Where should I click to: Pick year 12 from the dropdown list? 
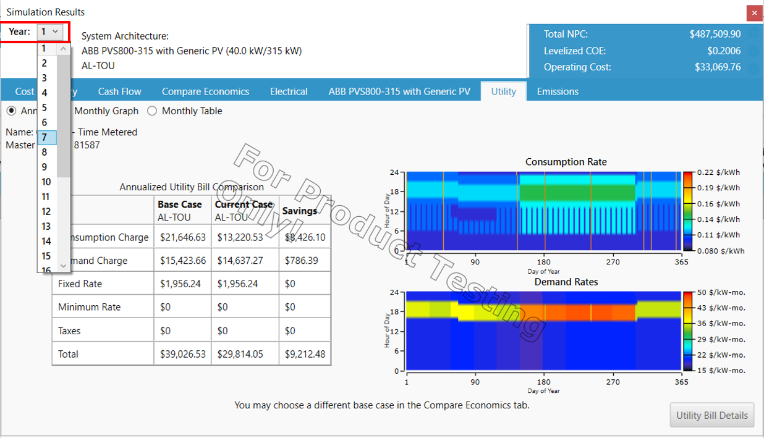pos(46,211)
